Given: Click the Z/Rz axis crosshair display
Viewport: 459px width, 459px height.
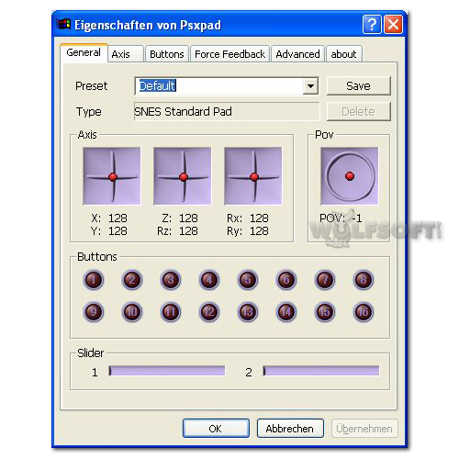Looking at the screenshot, I should (183, 176).
